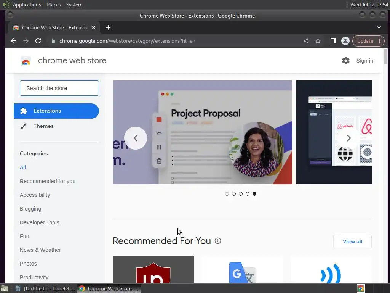Click the Update button in toolbar
390x293 pixels.
coord(365,41)
